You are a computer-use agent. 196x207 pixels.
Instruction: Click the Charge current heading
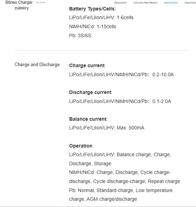[87, 65]
